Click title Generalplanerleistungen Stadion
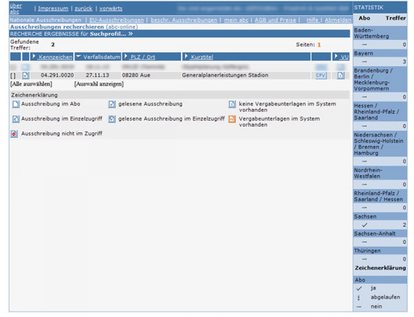 (x=225, y=75)
